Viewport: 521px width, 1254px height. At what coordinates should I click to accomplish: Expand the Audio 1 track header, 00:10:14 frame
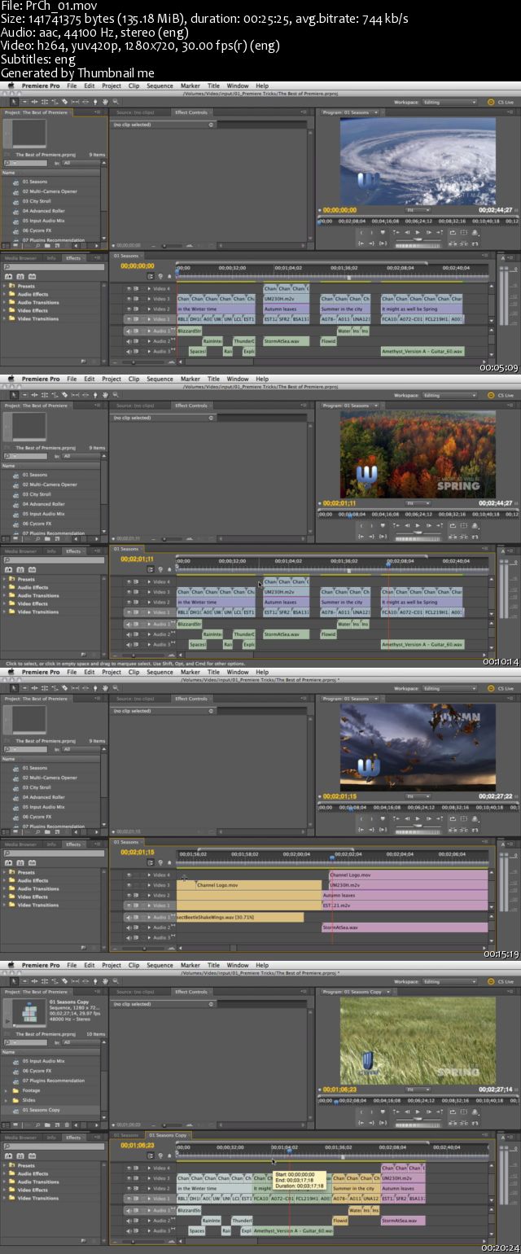pos(149,624)
